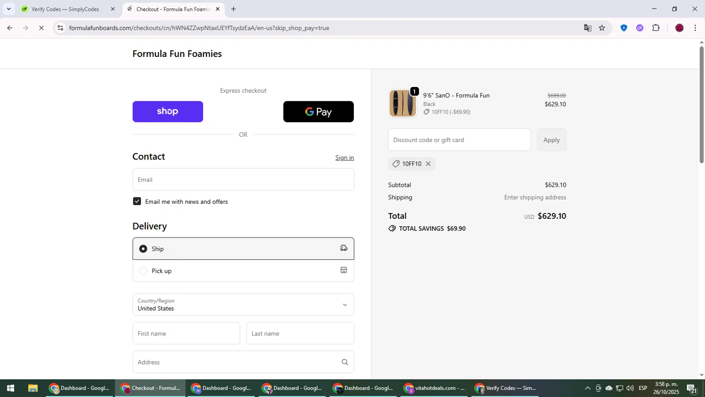This screenshot has height=397, width=705.
Task: Bookmark this page with the star icon
Action: 602,28
